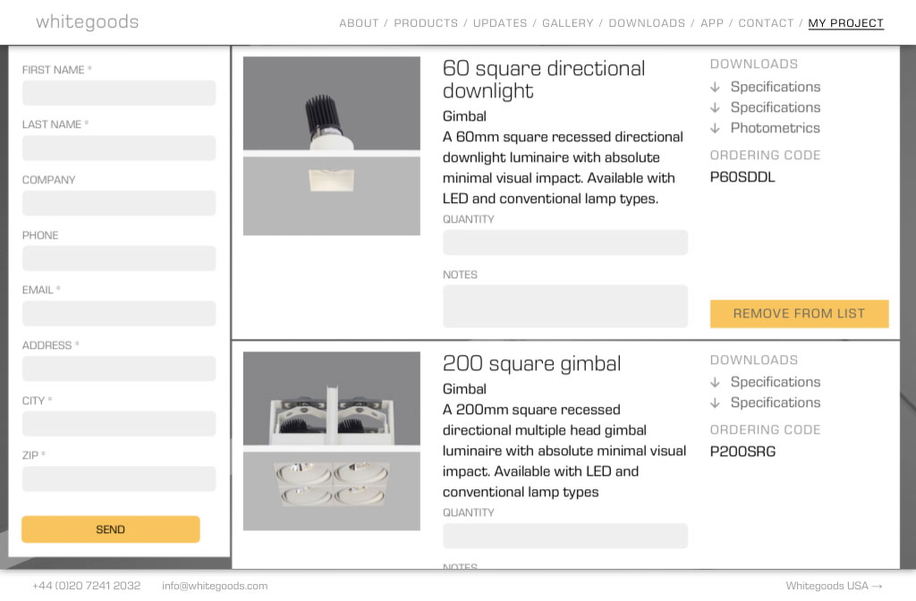Click the "200 square gimbal" title
The width and height of the screenshot is (916, 601).
[531, 363]
